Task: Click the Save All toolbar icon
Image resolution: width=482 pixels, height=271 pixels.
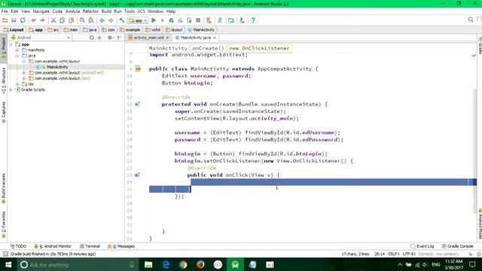Action: click(14, 20)
